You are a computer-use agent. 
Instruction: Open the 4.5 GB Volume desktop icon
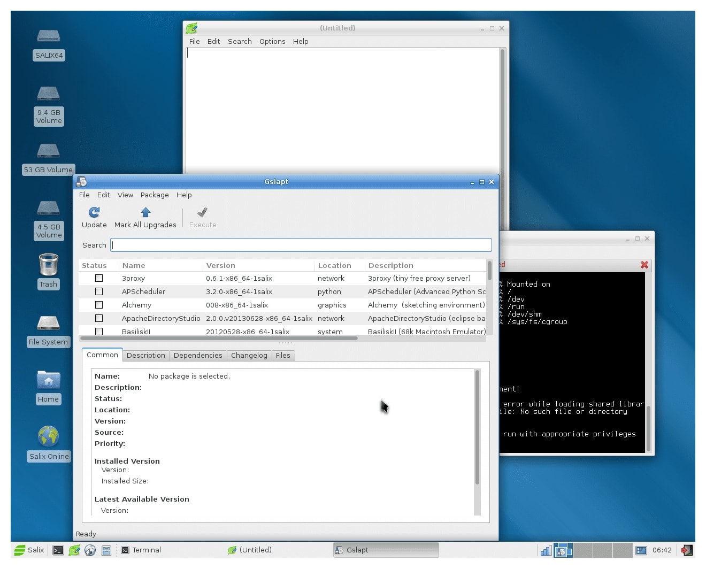click(x=49, y=208)
